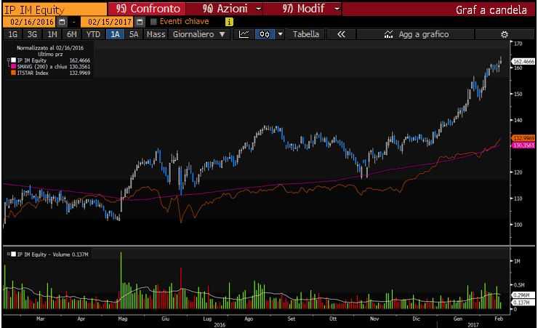The width and height of the screenshot is (538, 328).
Task: Select the 5A time range tab
Action: coord(134,34)
